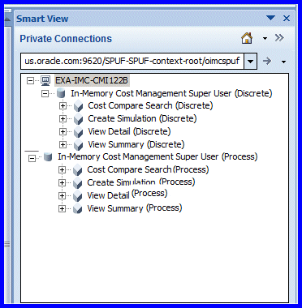Click the connection URL input field
302x308 pixels.
coord(132,61)
